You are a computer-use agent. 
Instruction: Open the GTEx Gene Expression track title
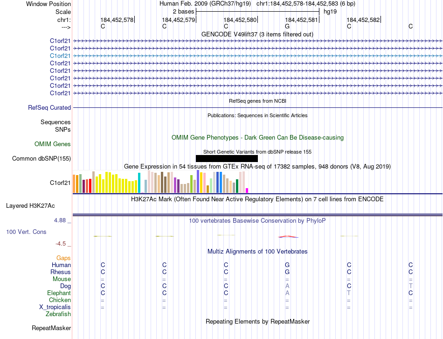tap(257, 166)
